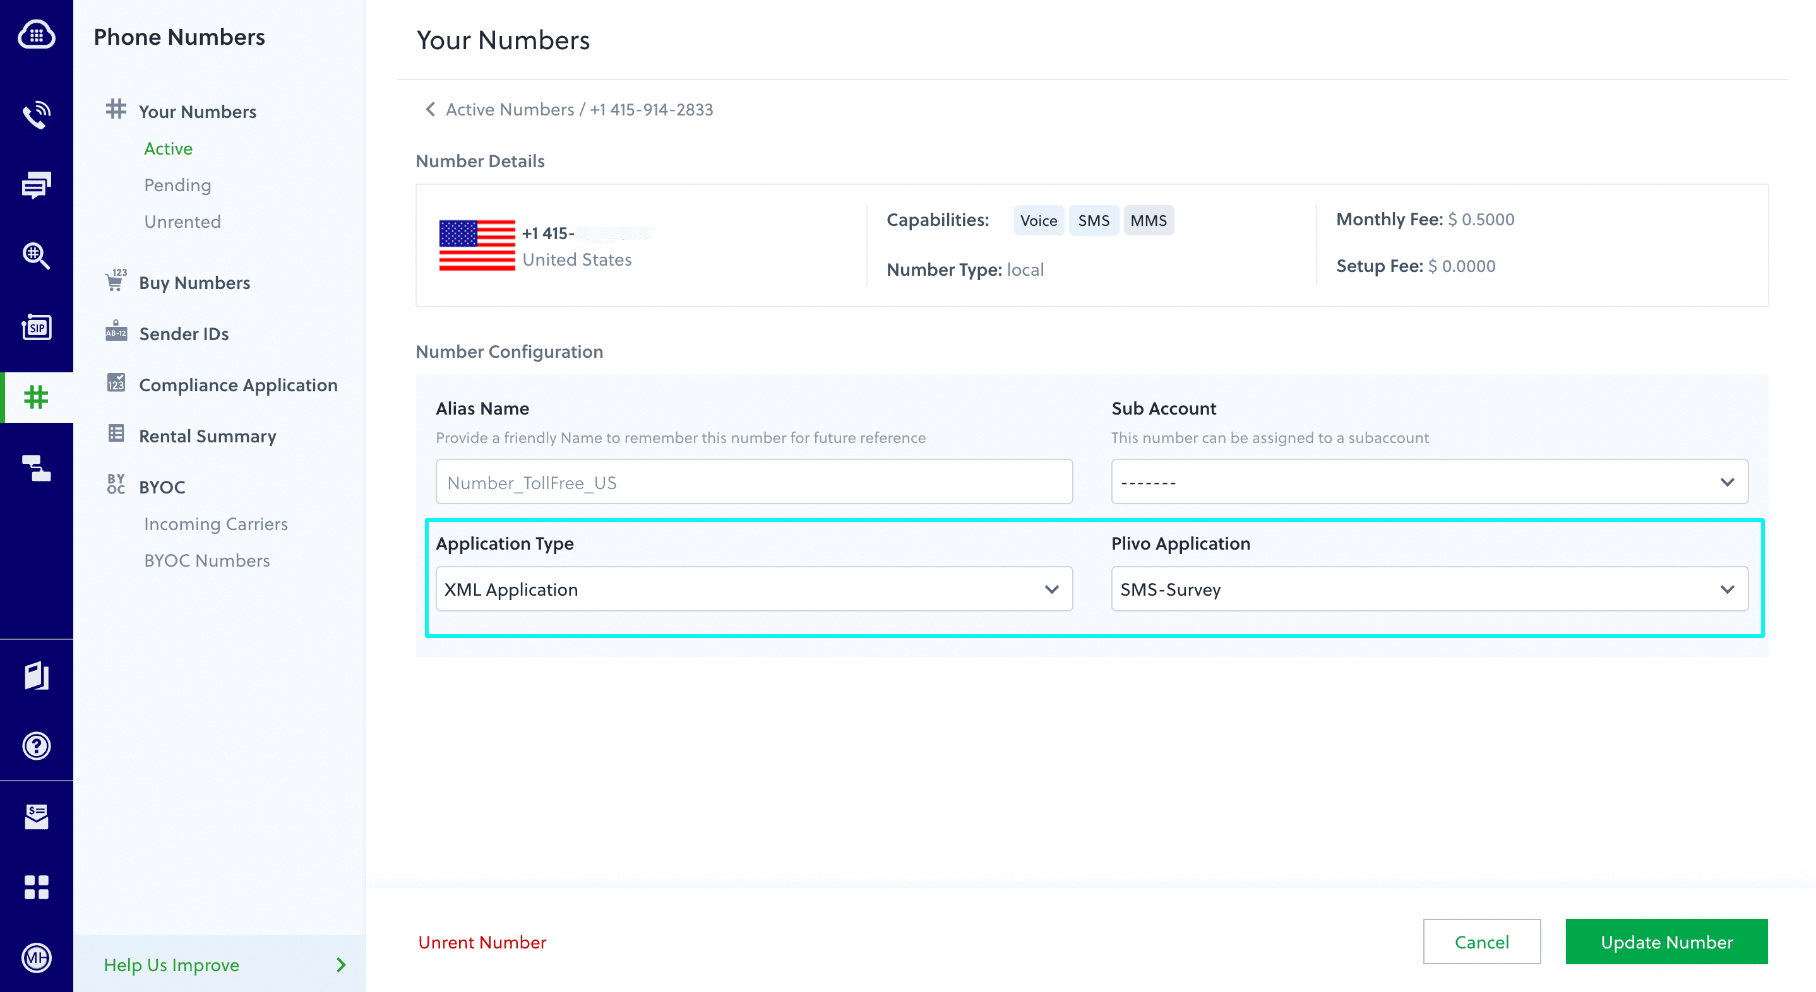Toggle the MMS capability chip
1816x992 pixels.
[x=1149, y=220]
